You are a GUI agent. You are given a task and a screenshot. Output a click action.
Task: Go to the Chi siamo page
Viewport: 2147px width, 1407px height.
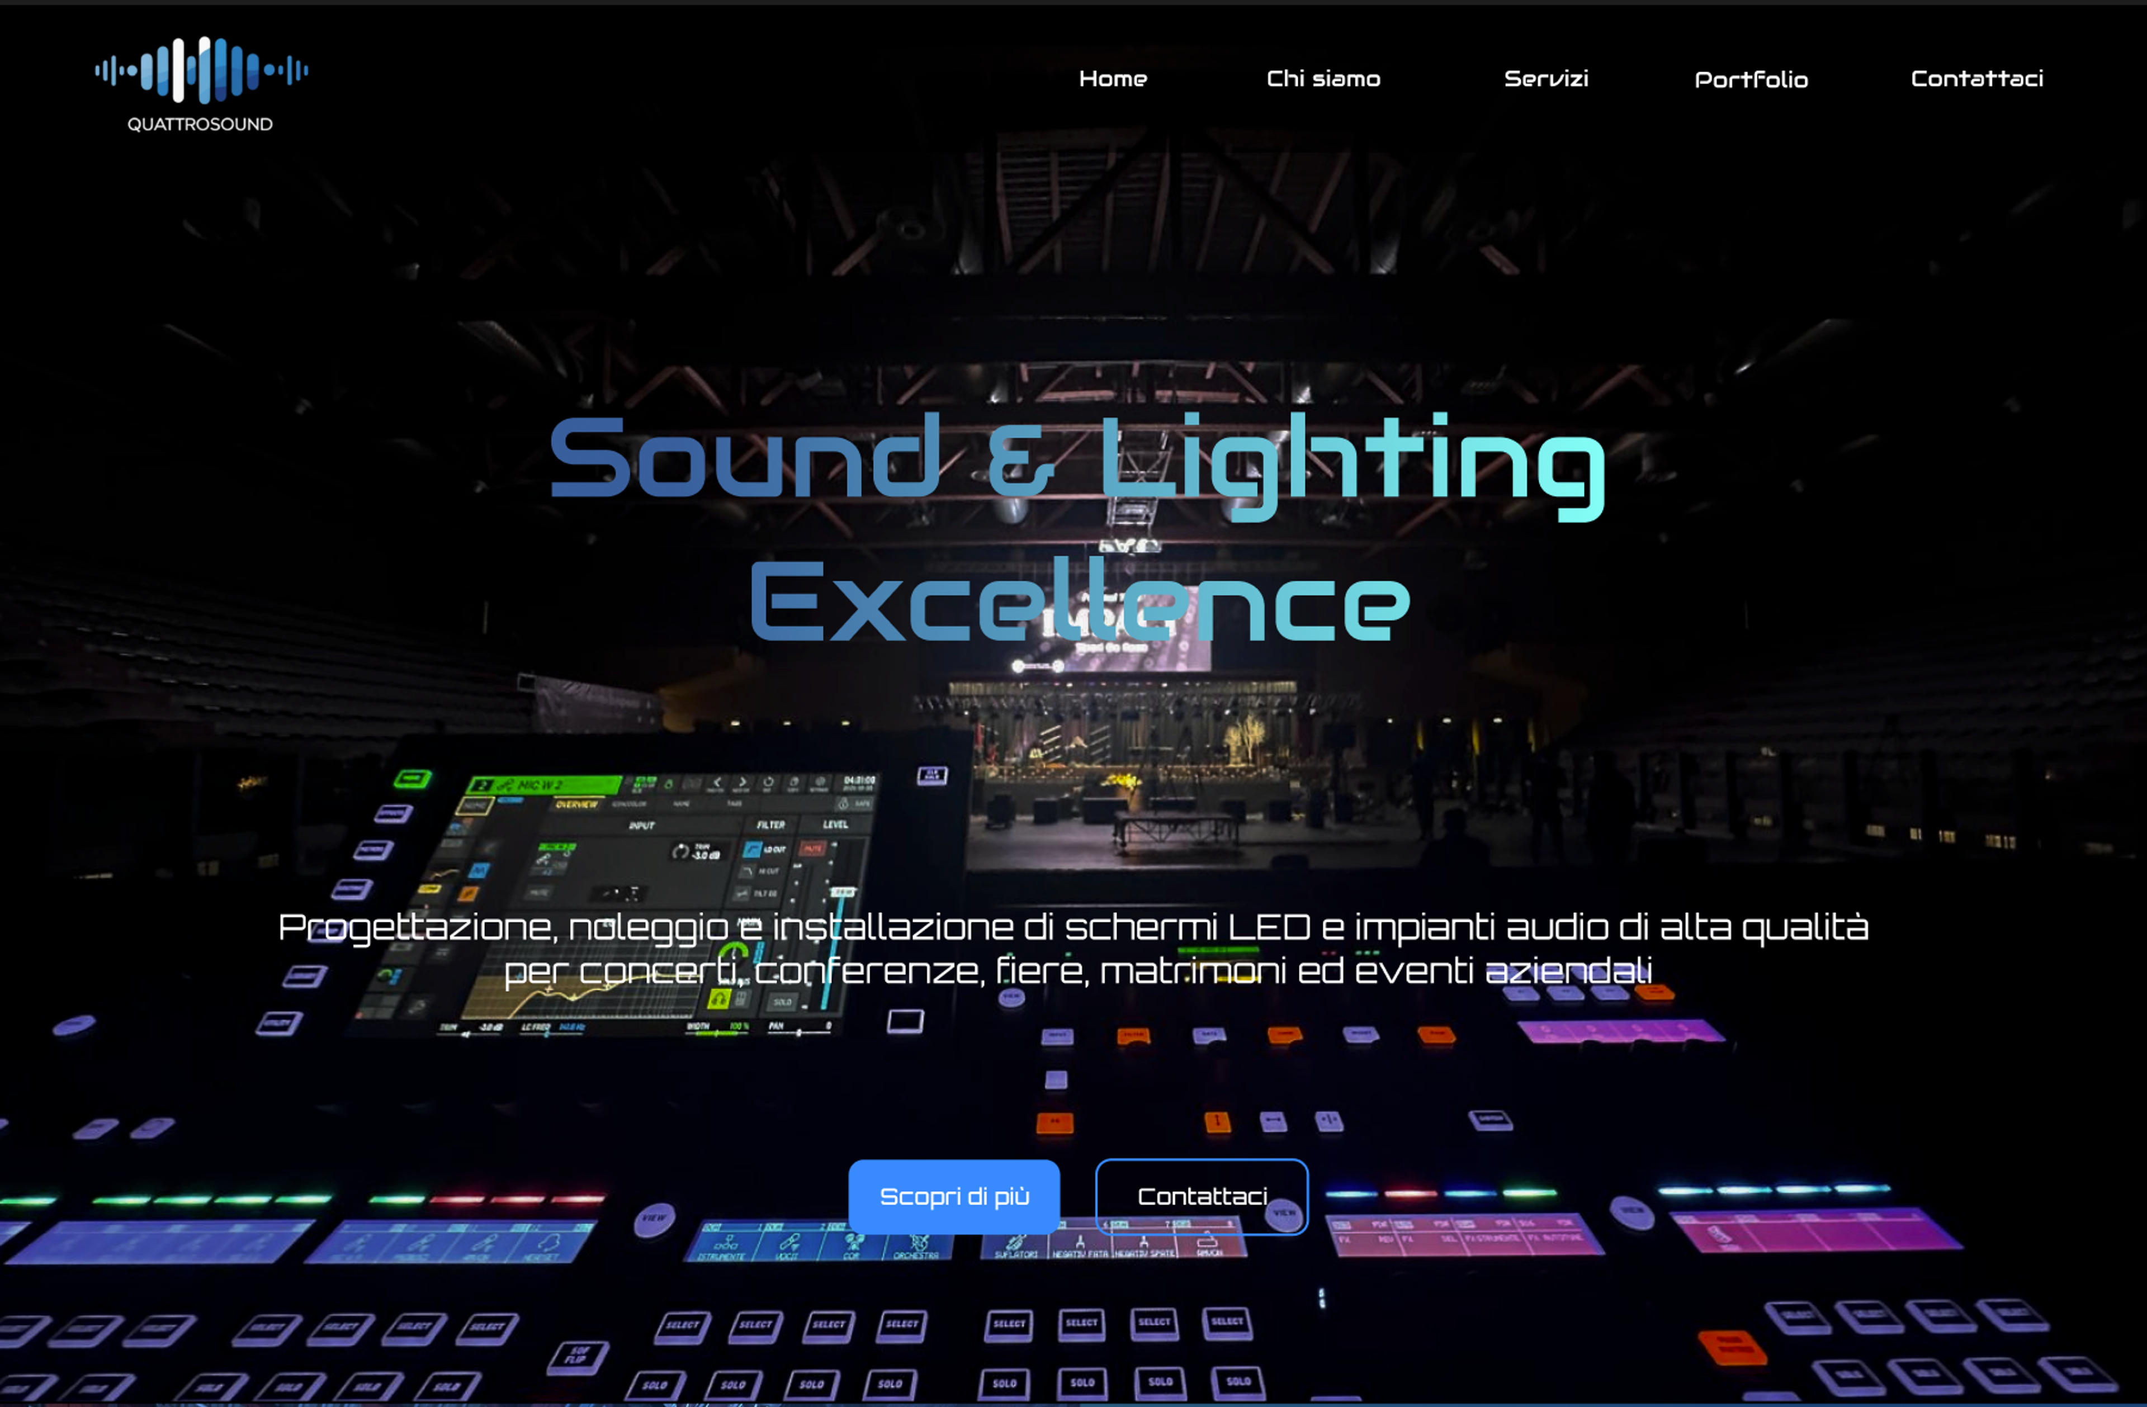click(1323, 79)
